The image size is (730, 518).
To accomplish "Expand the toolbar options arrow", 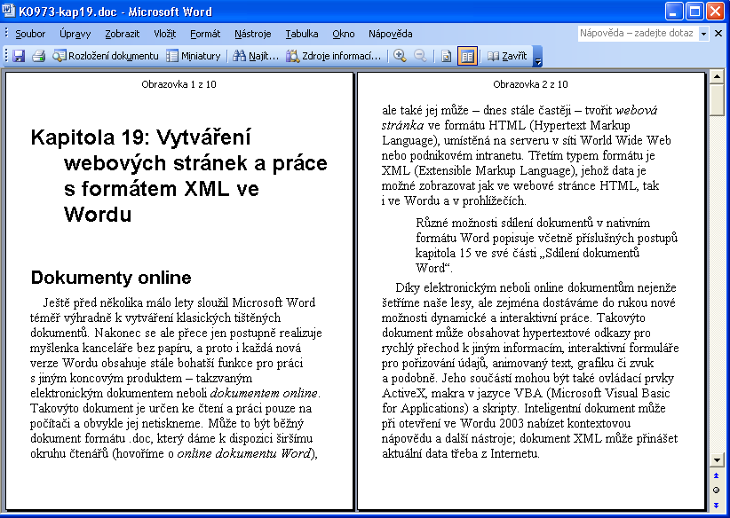I will tap(537, 56).
